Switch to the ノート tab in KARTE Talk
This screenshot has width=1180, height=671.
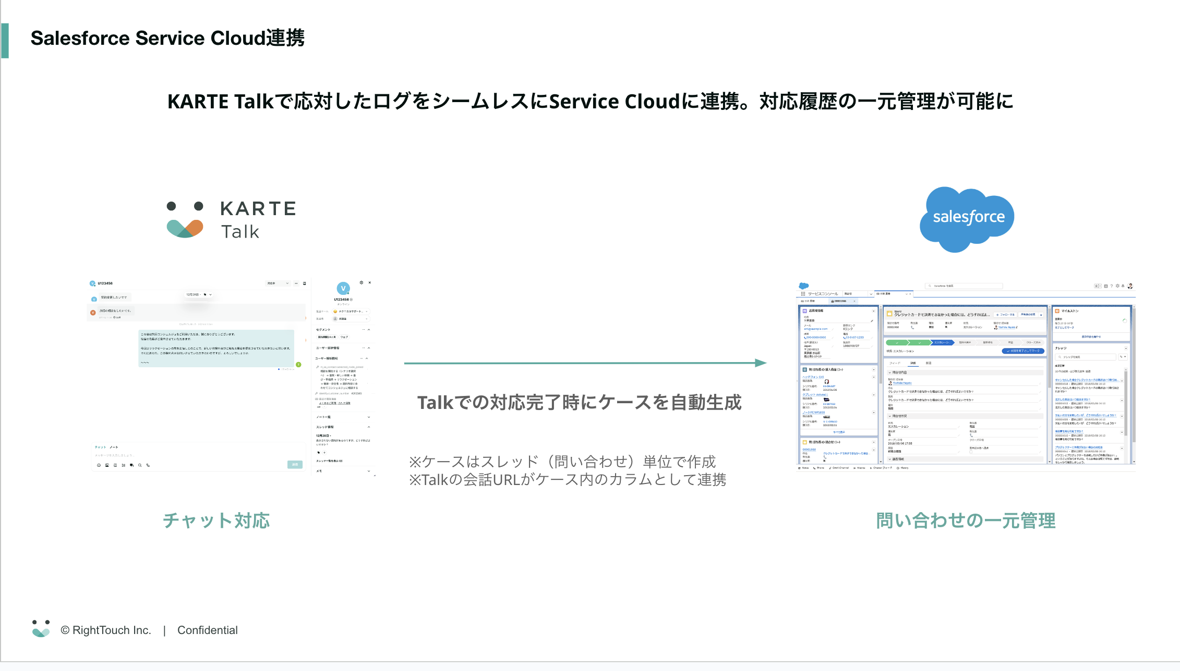114,447
